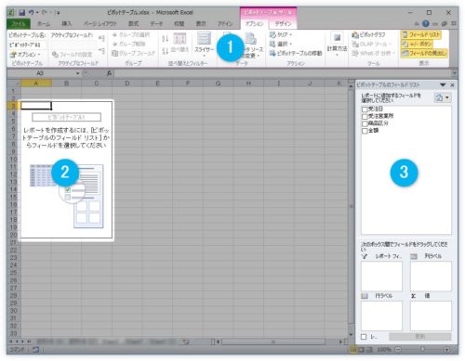Open the Slicer (スライサー) tool
This screenshot has height=361, width=465.
(204, 45)
